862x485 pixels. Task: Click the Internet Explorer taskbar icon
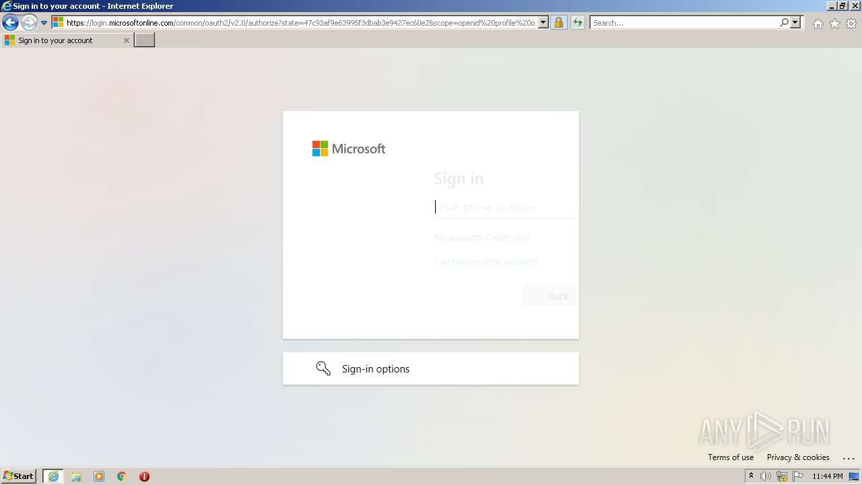pos(53,476)
